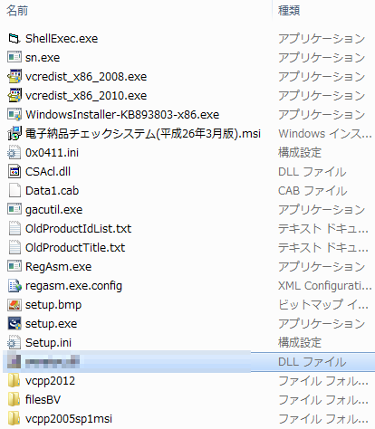This screenshot has height=429, width=375.
Task: Sort by the 名前 column header
Action: pyautogui.click(x=17, y=11)
